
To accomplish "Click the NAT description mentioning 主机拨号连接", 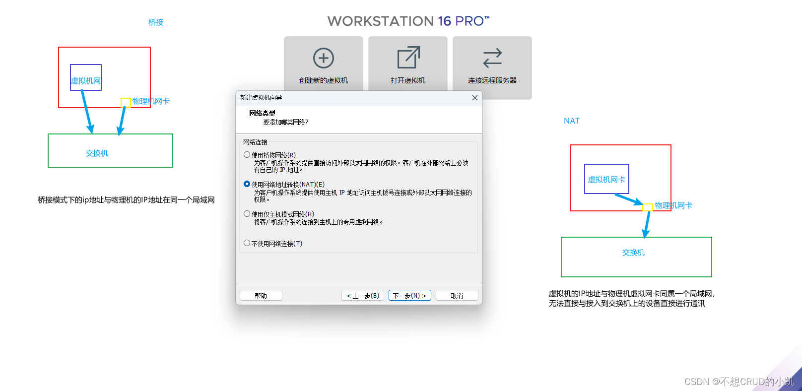I will [363, 196].
